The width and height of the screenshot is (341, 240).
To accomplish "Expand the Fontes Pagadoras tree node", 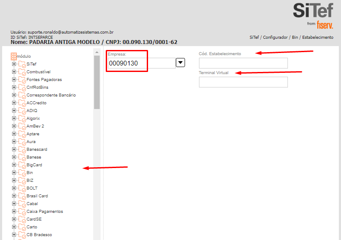I will 14,80.
